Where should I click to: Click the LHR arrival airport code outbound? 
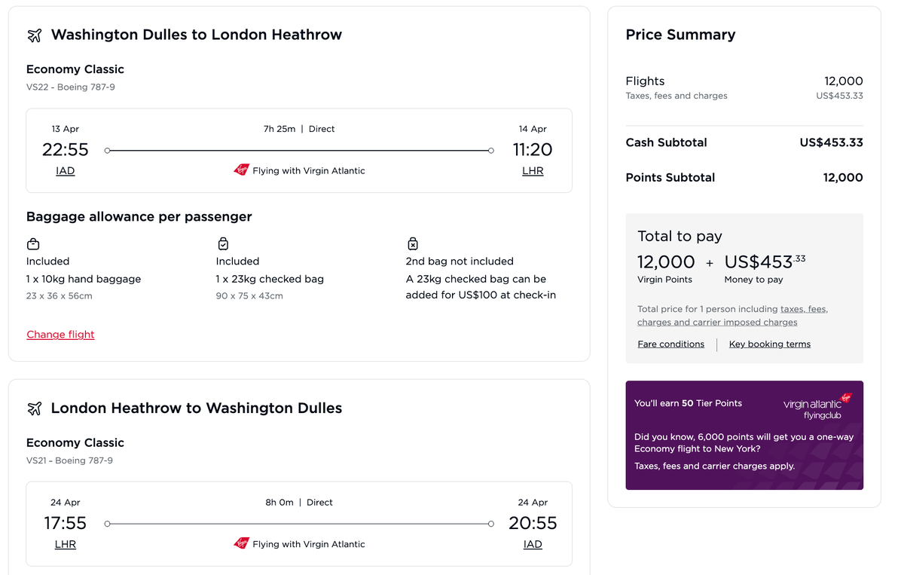(533, 171)
